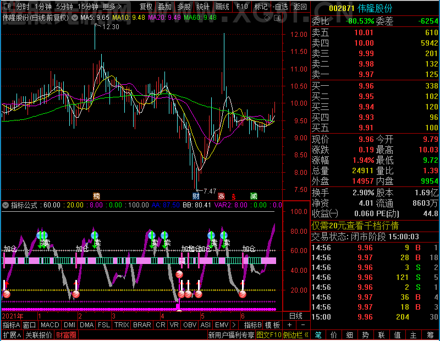Select the 值 value tab in the sidebar
Viewport: 440px width, 341px height.
[397, 335]
